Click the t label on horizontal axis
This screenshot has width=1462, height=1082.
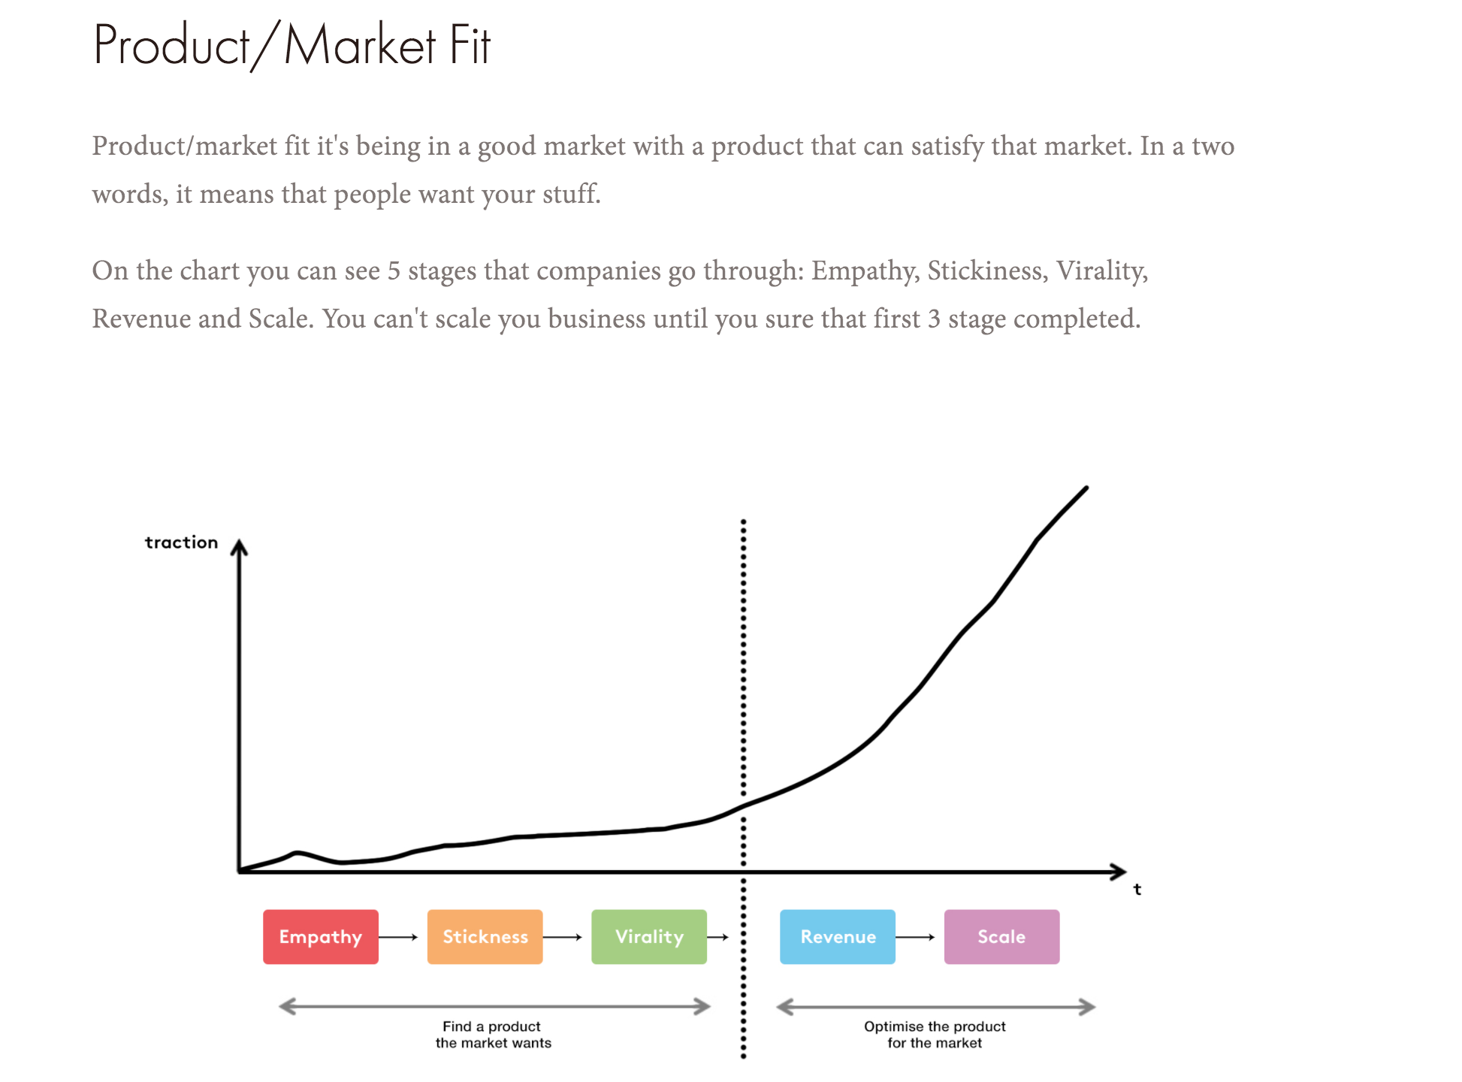[x=1137, y=890]
